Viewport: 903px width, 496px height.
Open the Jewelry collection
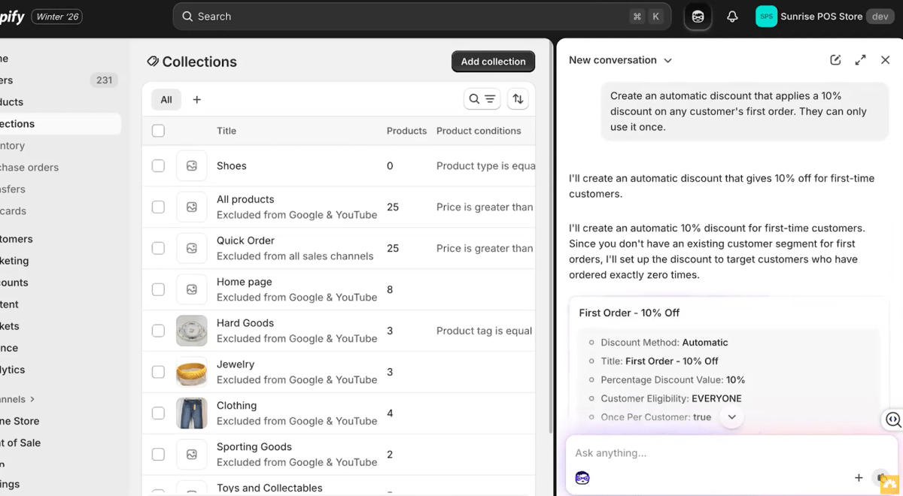coord(236,364)
